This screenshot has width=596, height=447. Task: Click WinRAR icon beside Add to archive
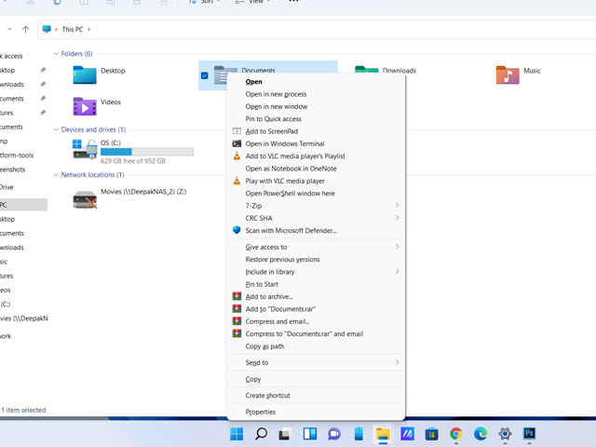point(237,296)
